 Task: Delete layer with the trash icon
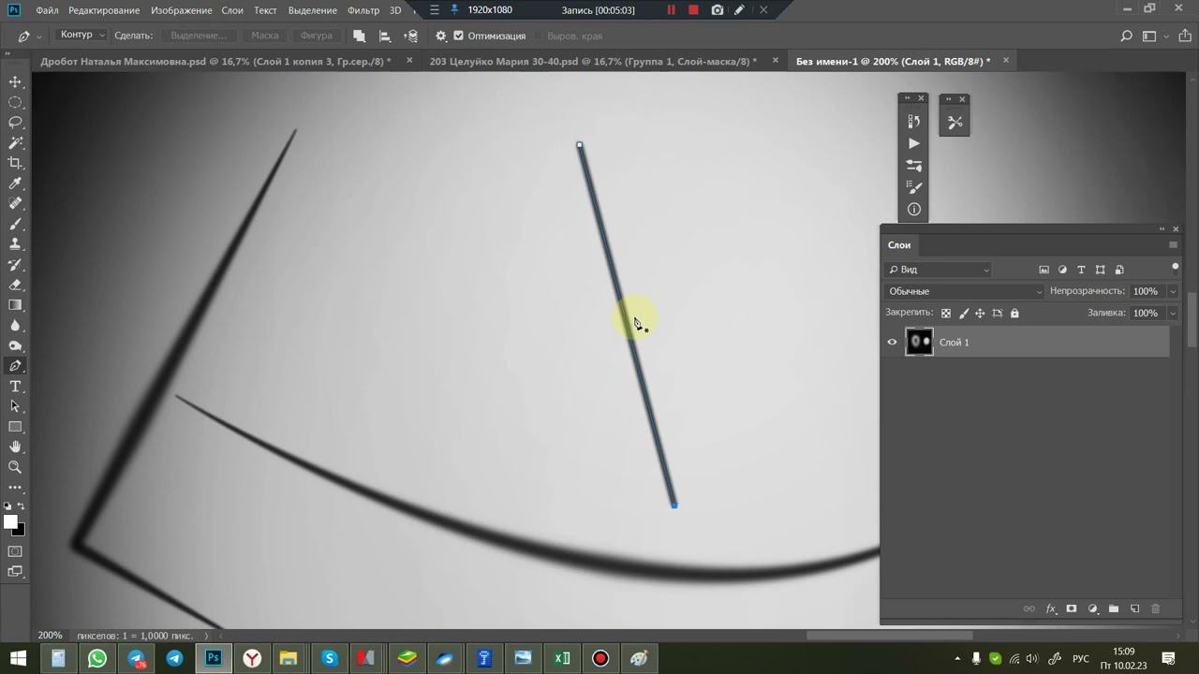tap(1155, 608)
